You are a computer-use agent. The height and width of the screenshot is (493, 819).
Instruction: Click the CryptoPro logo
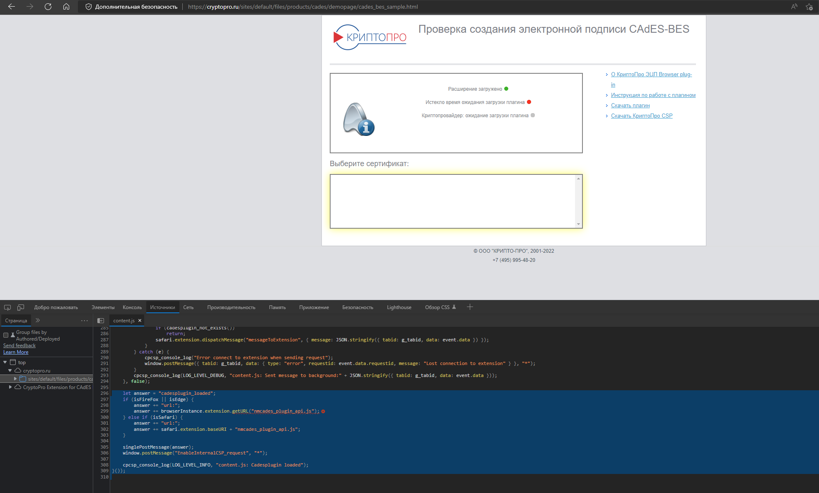[370, 37]
